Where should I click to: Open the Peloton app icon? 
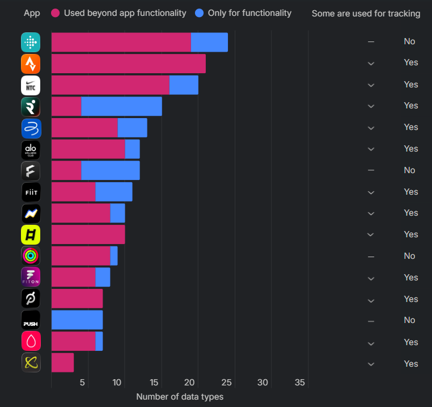[x=31, y=299]
